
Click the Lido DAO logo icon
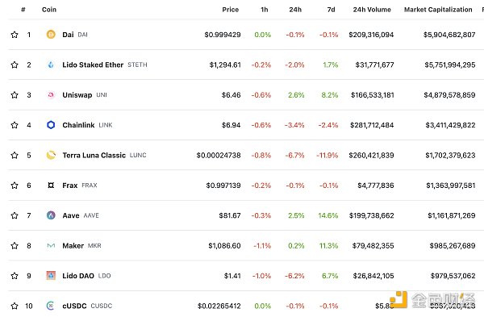(51, 275)
